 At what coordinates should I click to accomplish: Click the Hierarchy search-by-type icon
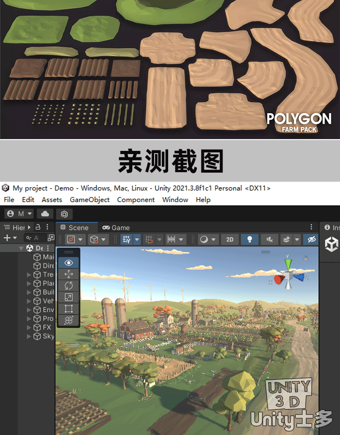[51, 238]
